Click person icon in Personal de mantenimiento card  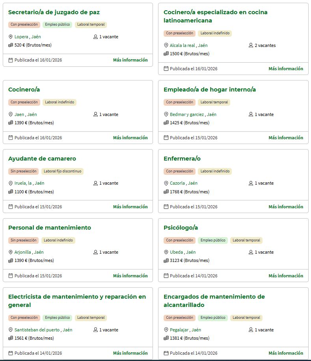click(x=95, y=252)
